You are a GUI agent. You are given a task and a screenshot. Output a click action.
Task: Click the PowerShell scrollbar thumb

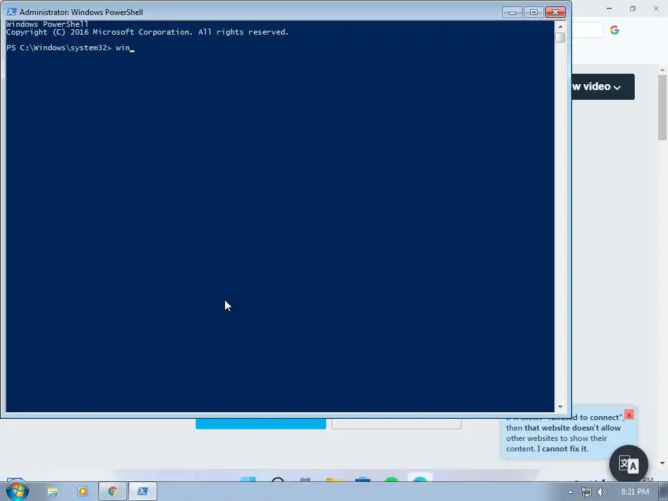pos(560,37)
